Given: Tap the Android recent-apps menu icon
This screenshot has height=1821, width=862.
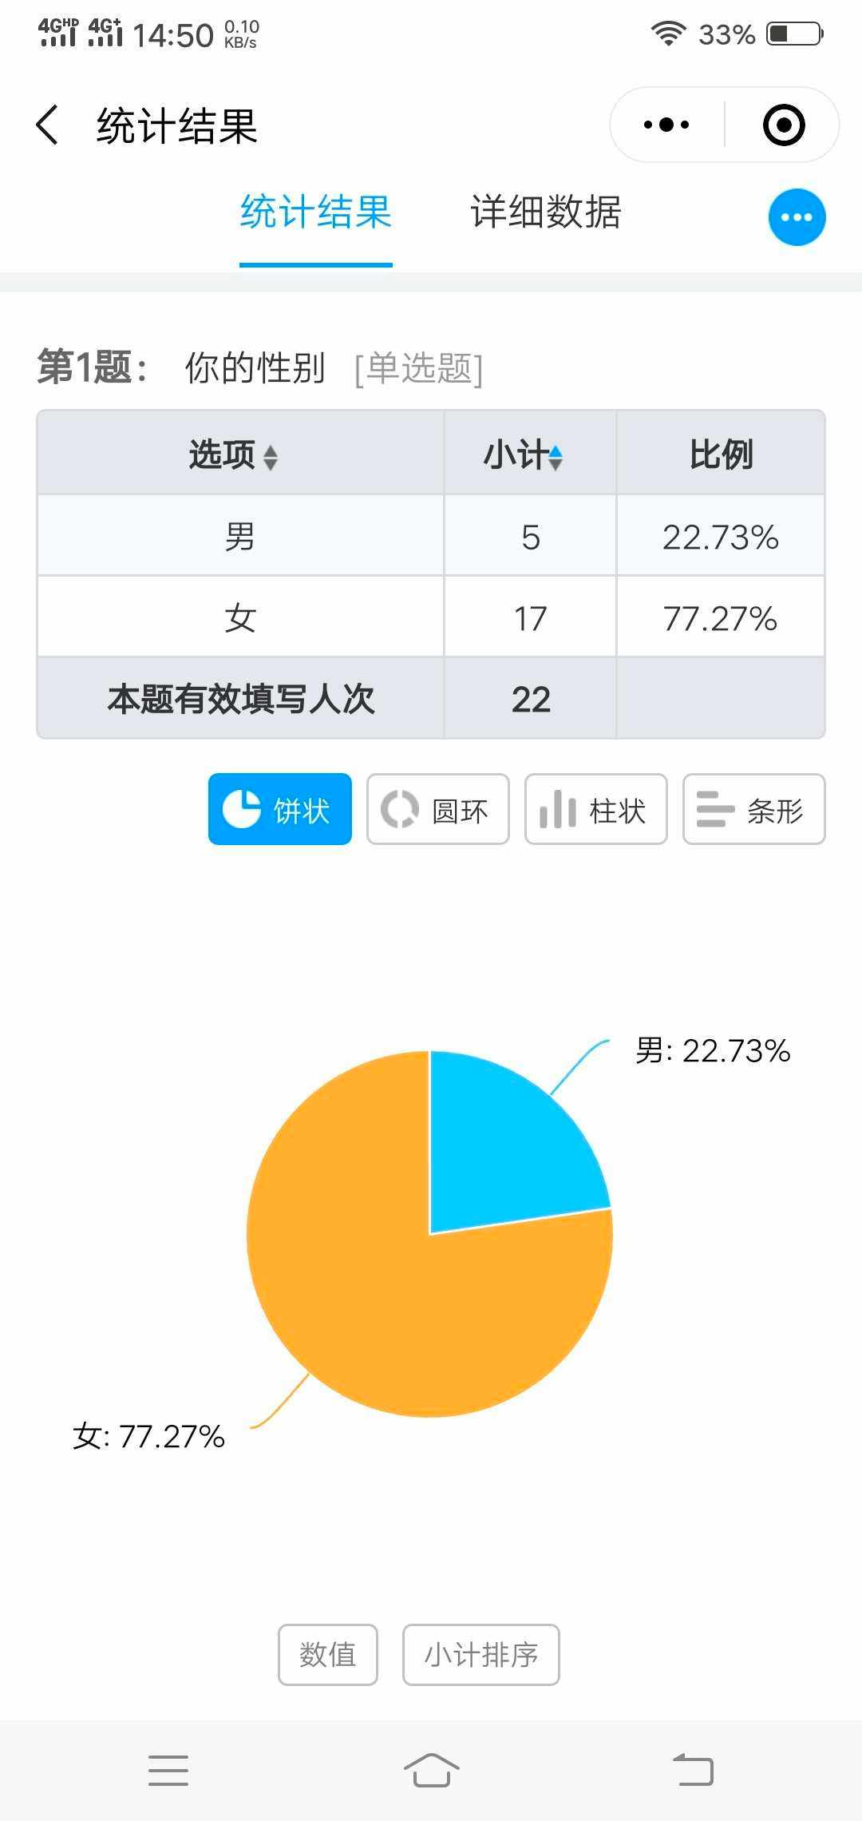Looking at the screenshot, I should pyautogui.click(x=168, y=1770).
